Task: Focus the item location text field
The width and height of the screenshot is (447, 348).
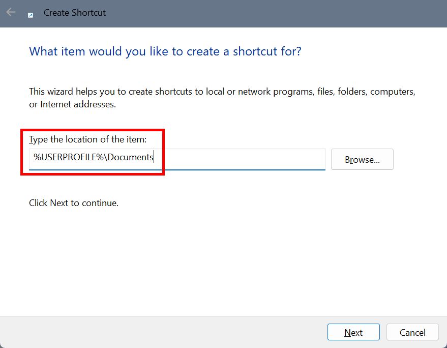Action: click(x=177, y=159)
